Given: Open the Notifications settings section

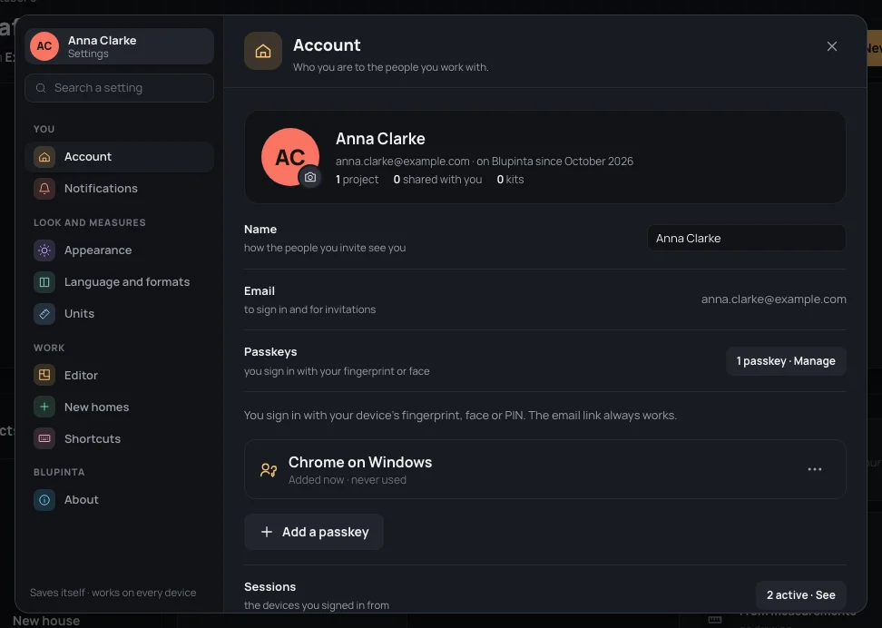Looking at the screenshot, I should (119, 189).
